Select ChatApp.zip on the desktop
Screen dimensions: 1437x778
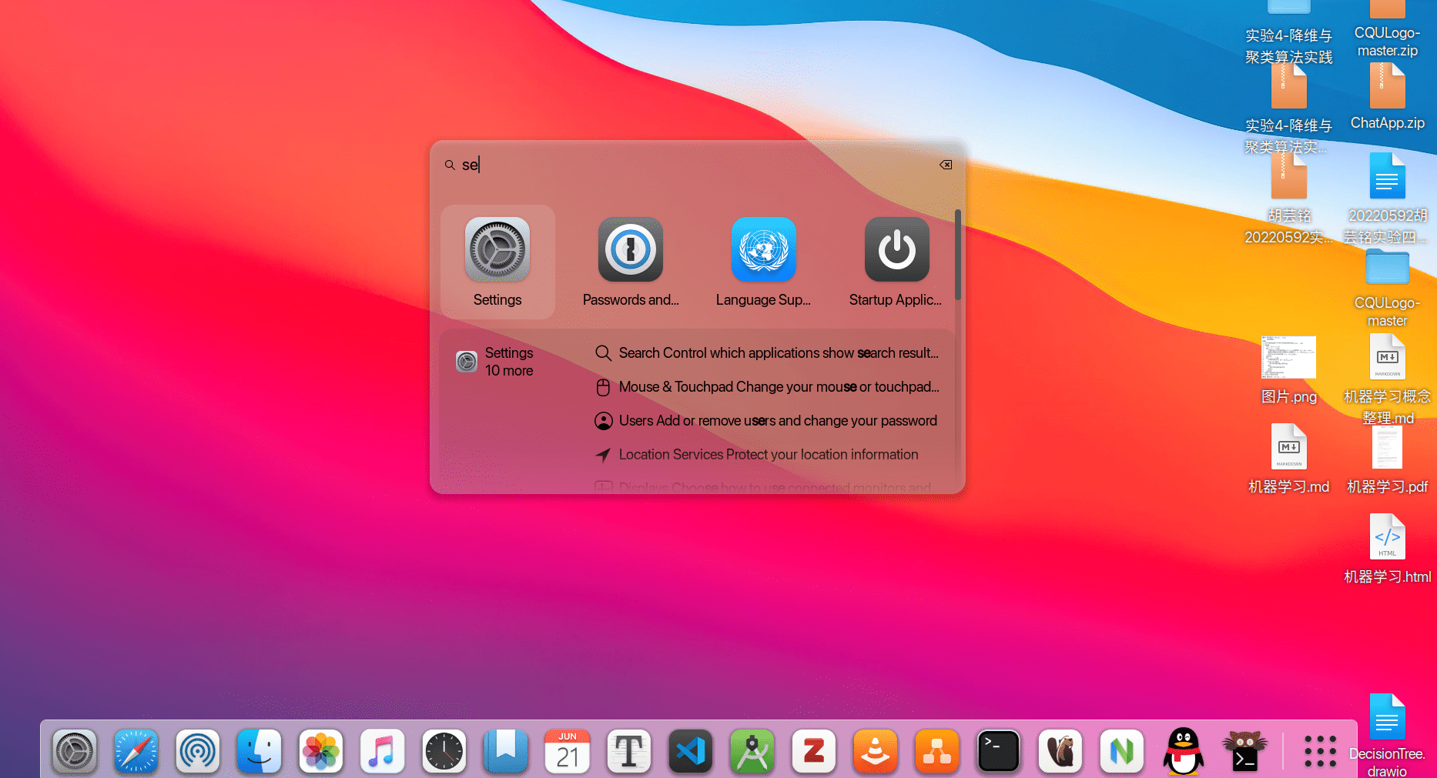tap(1387, 96)
